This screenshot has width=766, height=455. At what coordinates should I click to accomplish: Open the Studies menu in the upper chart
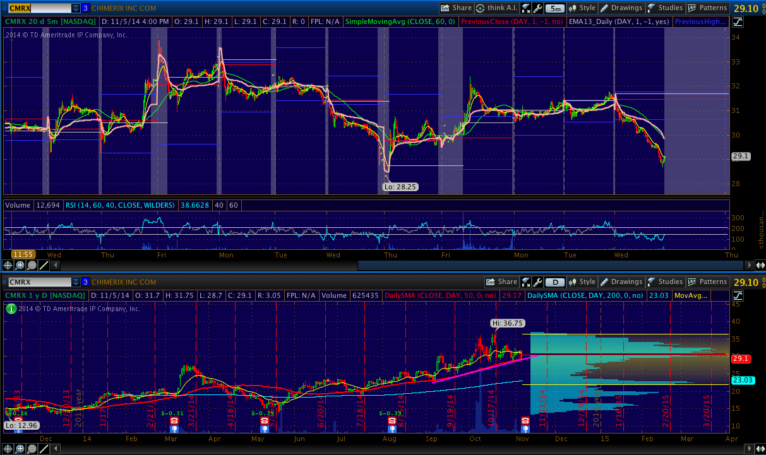tap(665, 8)
